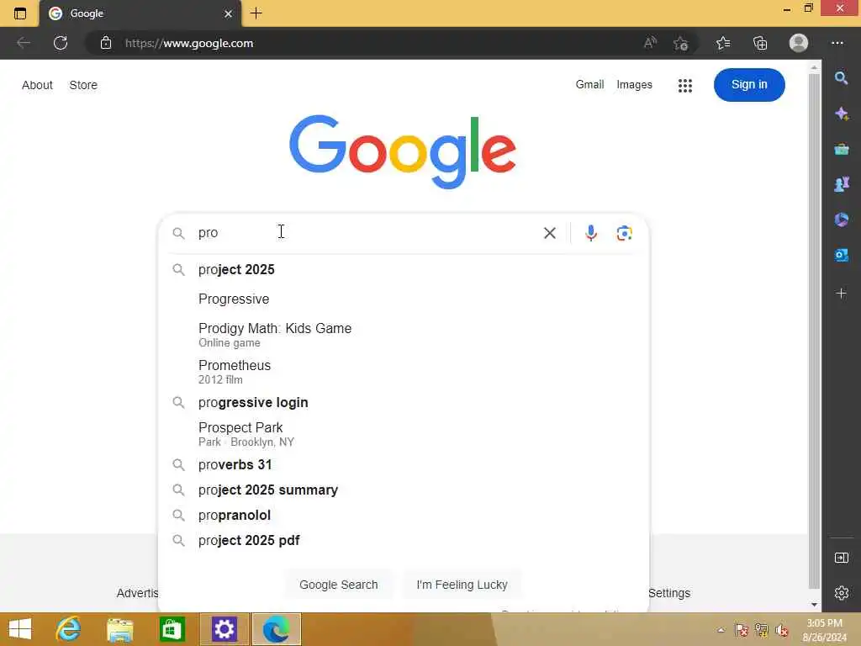Open the Google apps grid

(684, 85)
